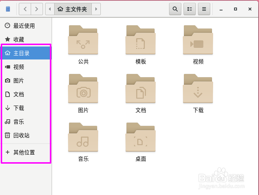Open 收藏 starred items in sidebar

click(x=26, y=39)
